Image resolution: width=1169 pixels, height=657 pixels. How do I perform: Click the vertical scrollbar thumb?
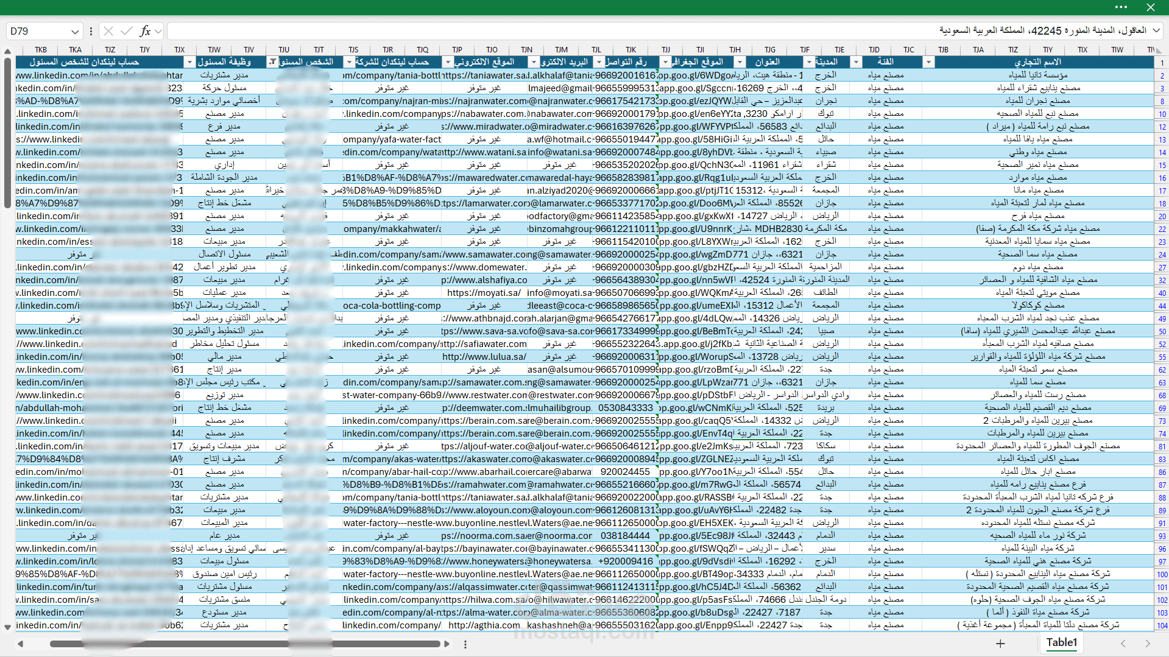[x=7, y=133]
